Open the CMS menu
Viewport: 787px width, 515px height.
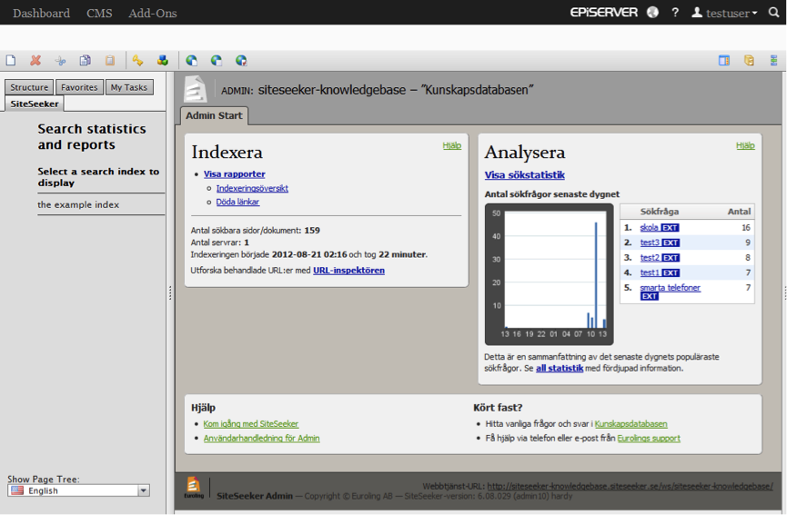(x=99, y=13)
